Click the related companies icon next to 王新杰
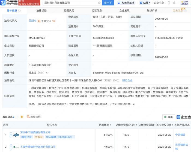The image size is (191, 152). tap(39, 21)
